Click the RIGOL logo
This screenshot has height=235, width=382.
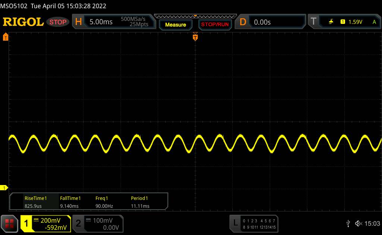pyautogui.click(x=23, y=22)
